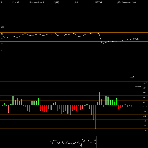Click the ') SILINV' ticker label
This screenshot has width=148, height=148.
coord(99,2)
